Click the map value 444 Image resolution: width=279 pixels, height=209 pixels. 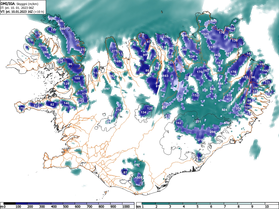click(x=220, y=84)
